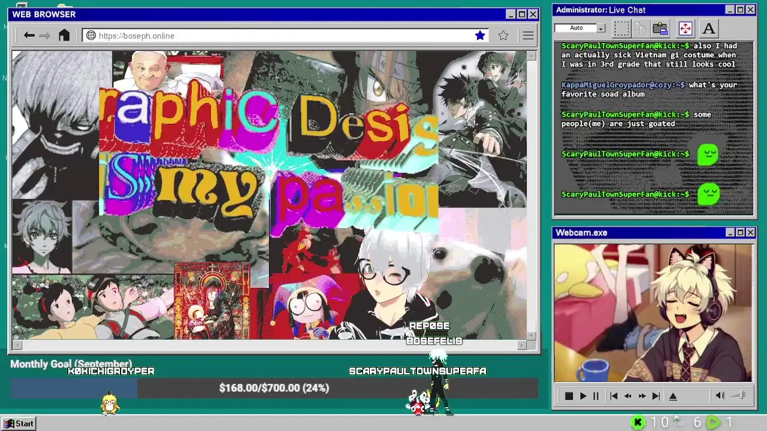The height and width of the screenshot is (431, 767).
Task: Click the browser horizontal scrollbar right arrow
Action: pos(521,345)
